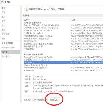Select Acrobat PDFMaker Office COM Addin row
This screenshot has height=108, width=103.
click(x=63, y=25)
